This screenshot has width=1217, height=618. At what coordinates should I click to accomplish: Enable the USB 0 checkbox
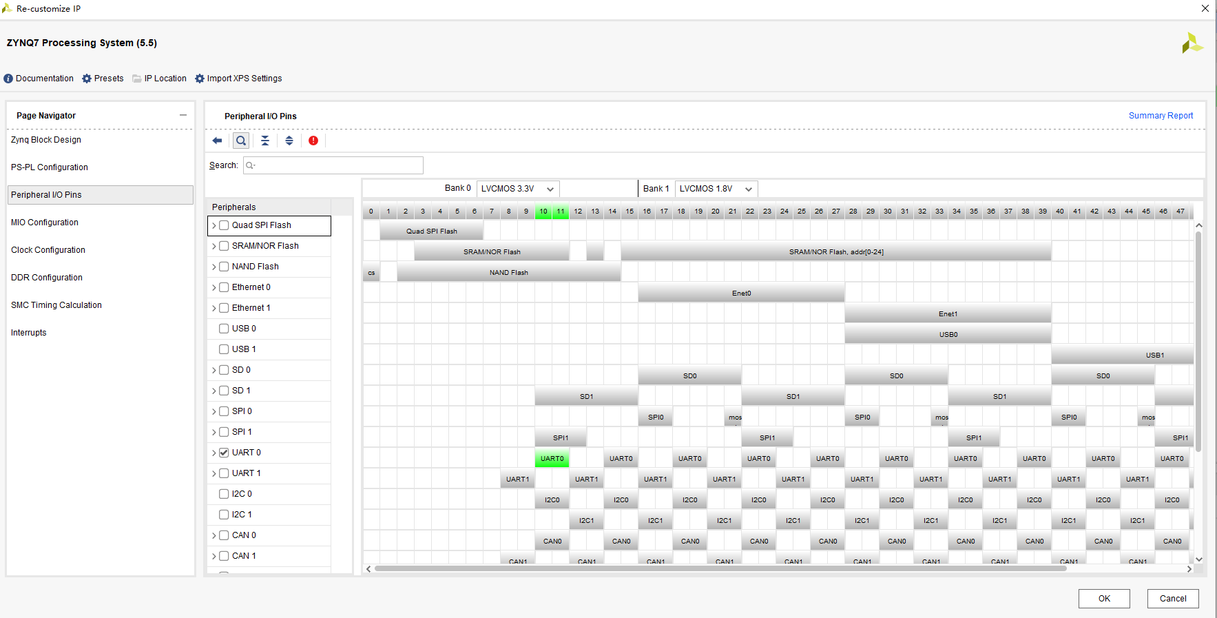(224, 329)
